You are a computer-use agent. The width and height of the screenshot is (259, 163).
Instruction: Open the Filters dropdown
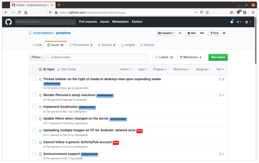(x=37, y=58)
